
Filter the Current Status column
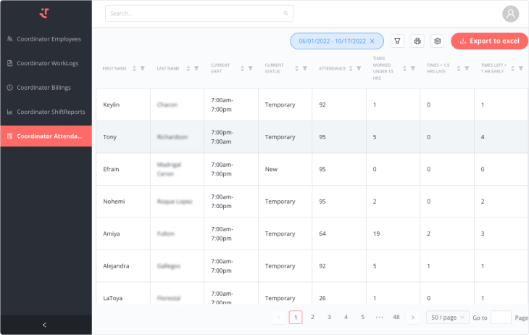point(304,69)
